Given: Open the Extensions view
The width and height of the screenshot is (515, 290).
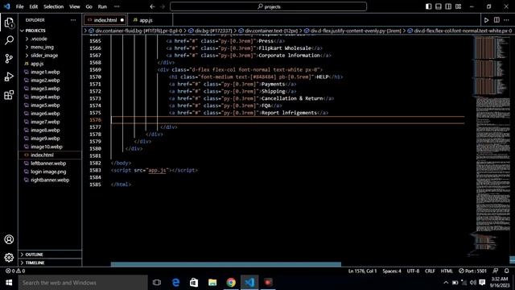Looking at the screenshot, I should click(9, 95).
